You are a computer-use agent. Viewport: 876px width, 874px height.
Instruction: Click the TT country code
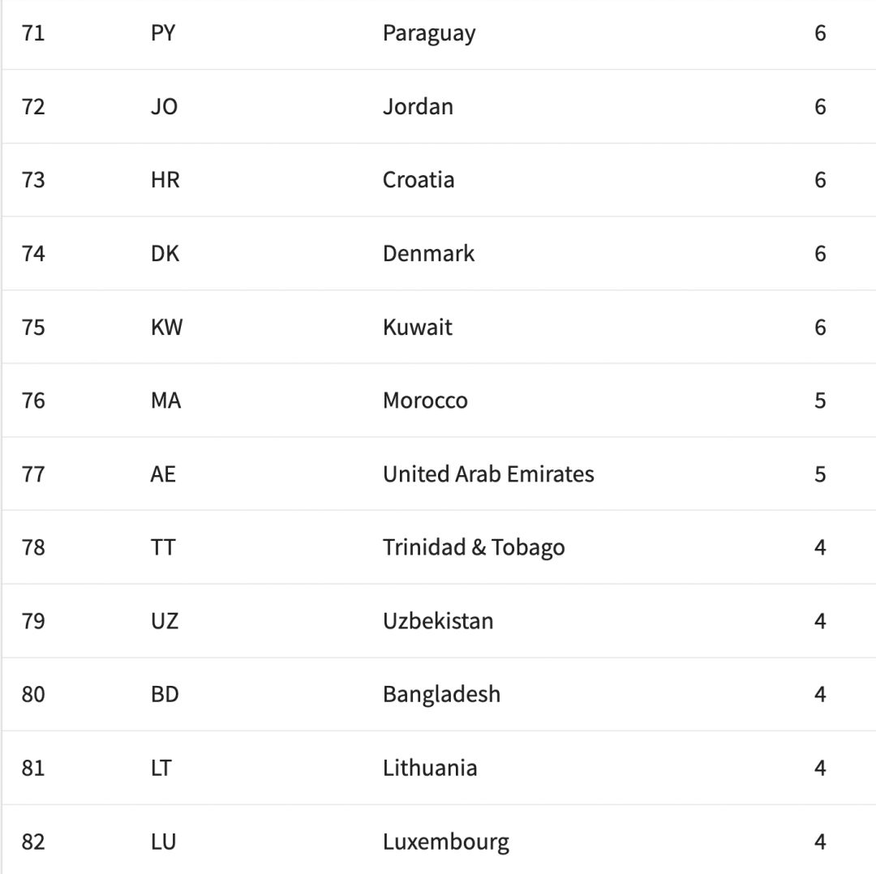click(x=163, y=547)
